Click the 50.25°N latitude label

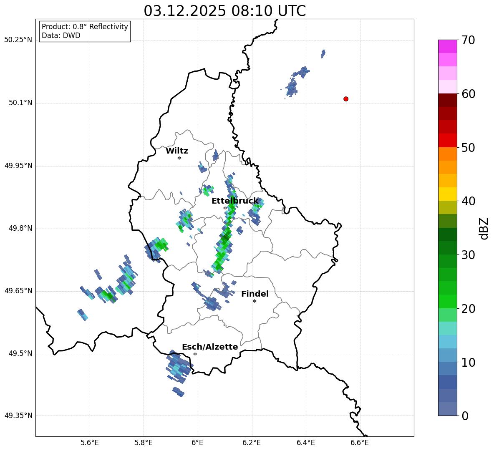click(18, 40)
